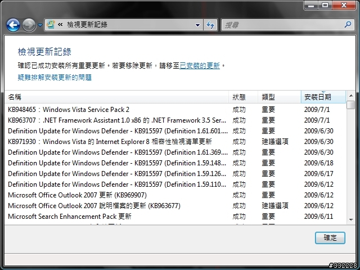Minimize the update history window
This screenshot has width=360, height=270.
coord(311,5)
